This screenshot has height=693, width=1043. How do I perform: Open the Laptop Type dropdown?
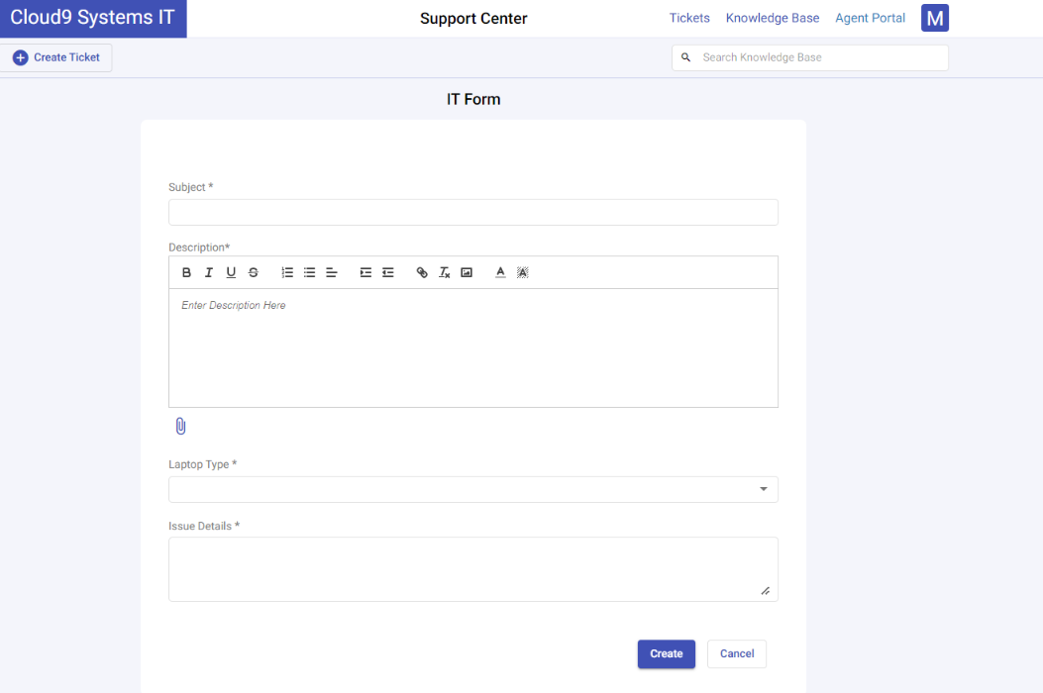tap(763, 488)
